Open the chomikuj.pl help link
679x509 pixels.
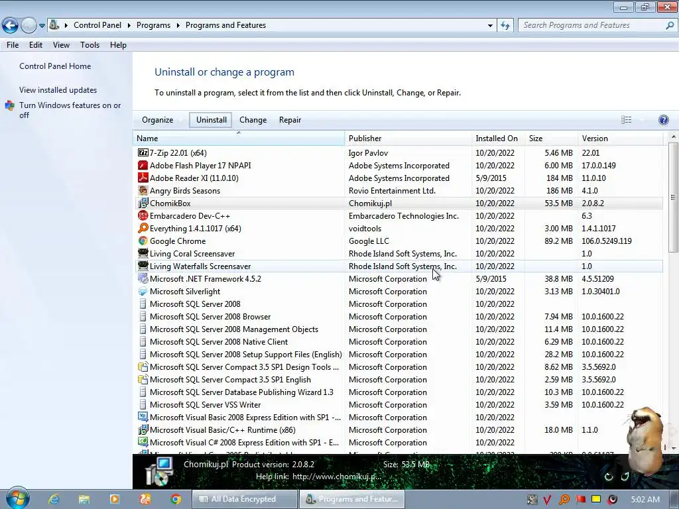coord(337,477)
